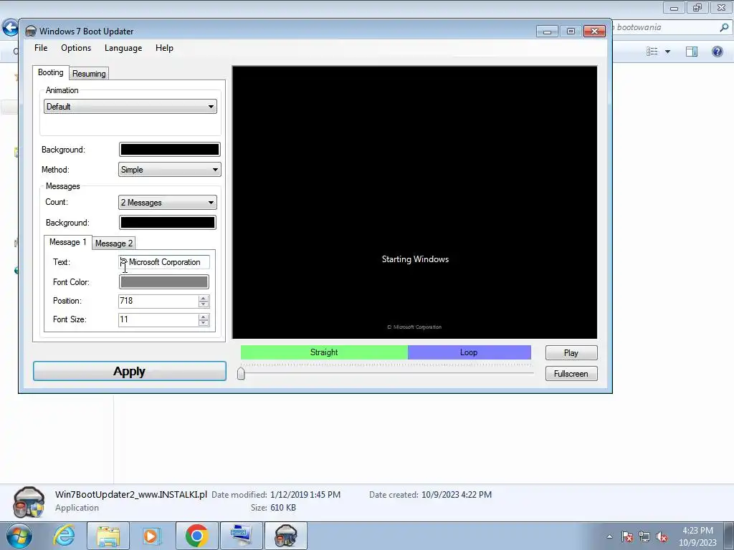Open the Method Simple dropdown
734x550 pixels.
[169, 170]
